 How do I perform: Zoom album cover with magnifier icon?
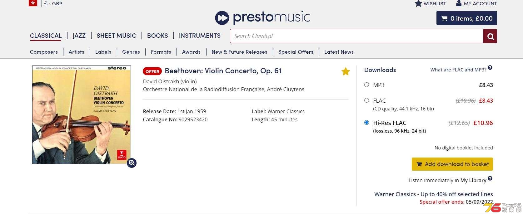tap(132, 163)
